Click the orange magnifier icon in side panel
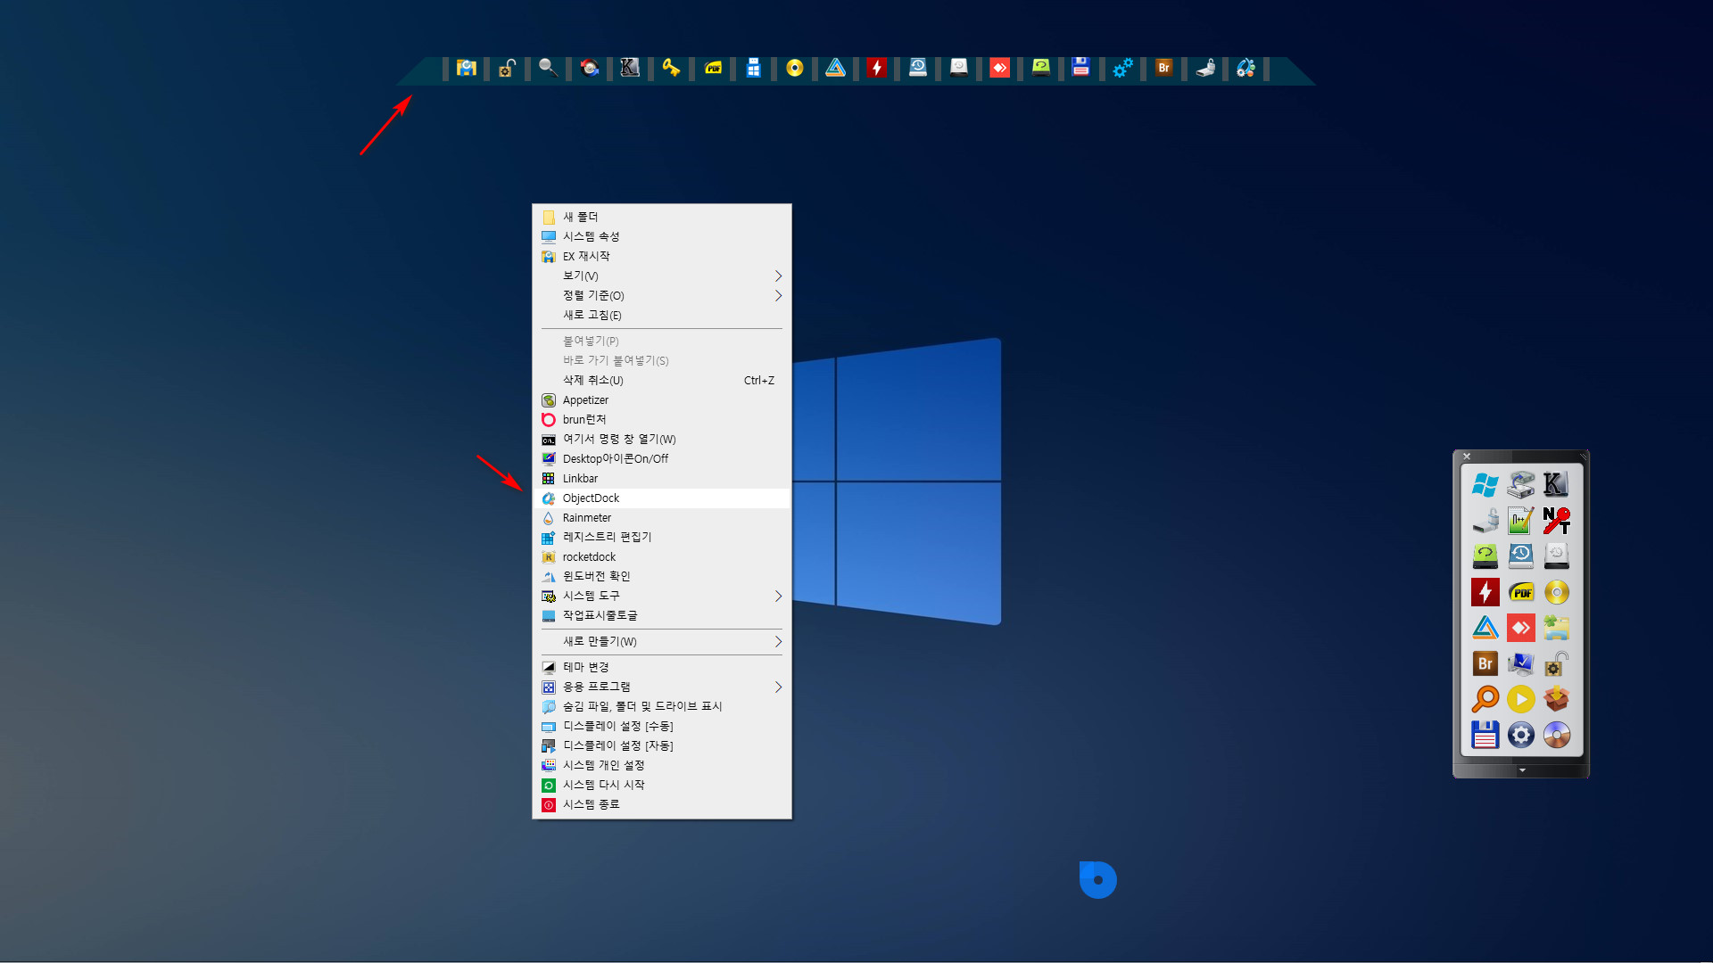This screenshot has width=1713, height=963. tap(1485, 699)
